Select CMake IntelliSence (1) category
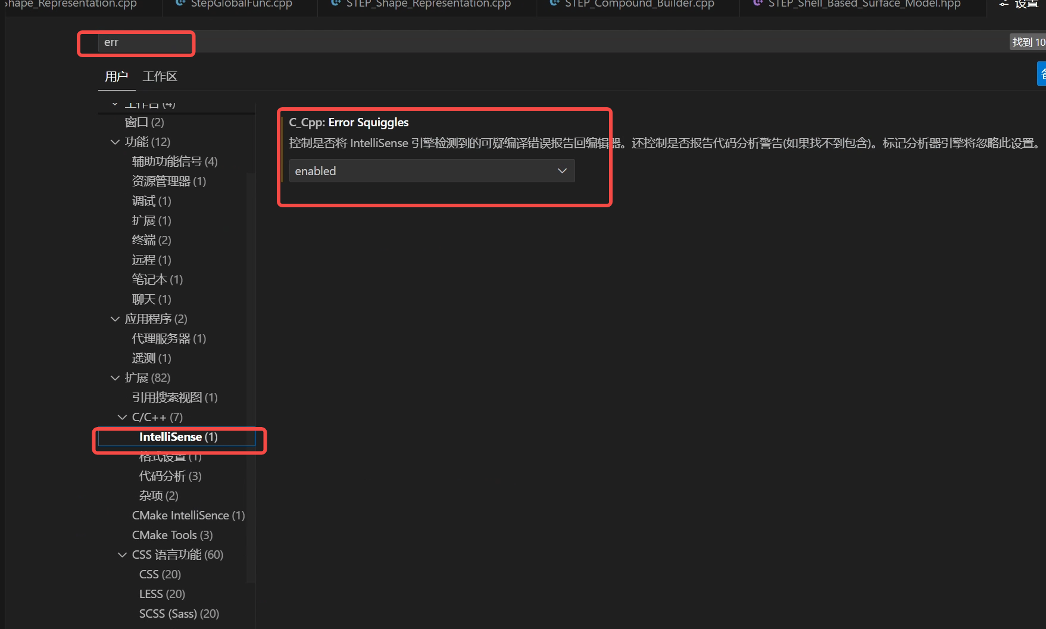 click(x=189, y=515)
